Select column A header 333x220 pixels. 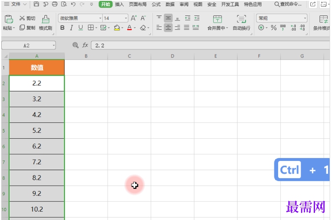(x=37, y=56)
